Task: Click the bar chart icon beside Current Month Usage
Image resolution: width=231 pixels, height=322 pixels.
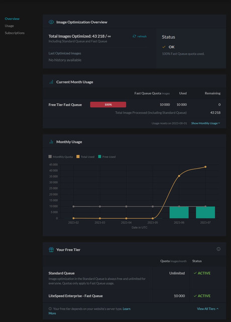Action: pyautogui.click(x=51, y=82)
